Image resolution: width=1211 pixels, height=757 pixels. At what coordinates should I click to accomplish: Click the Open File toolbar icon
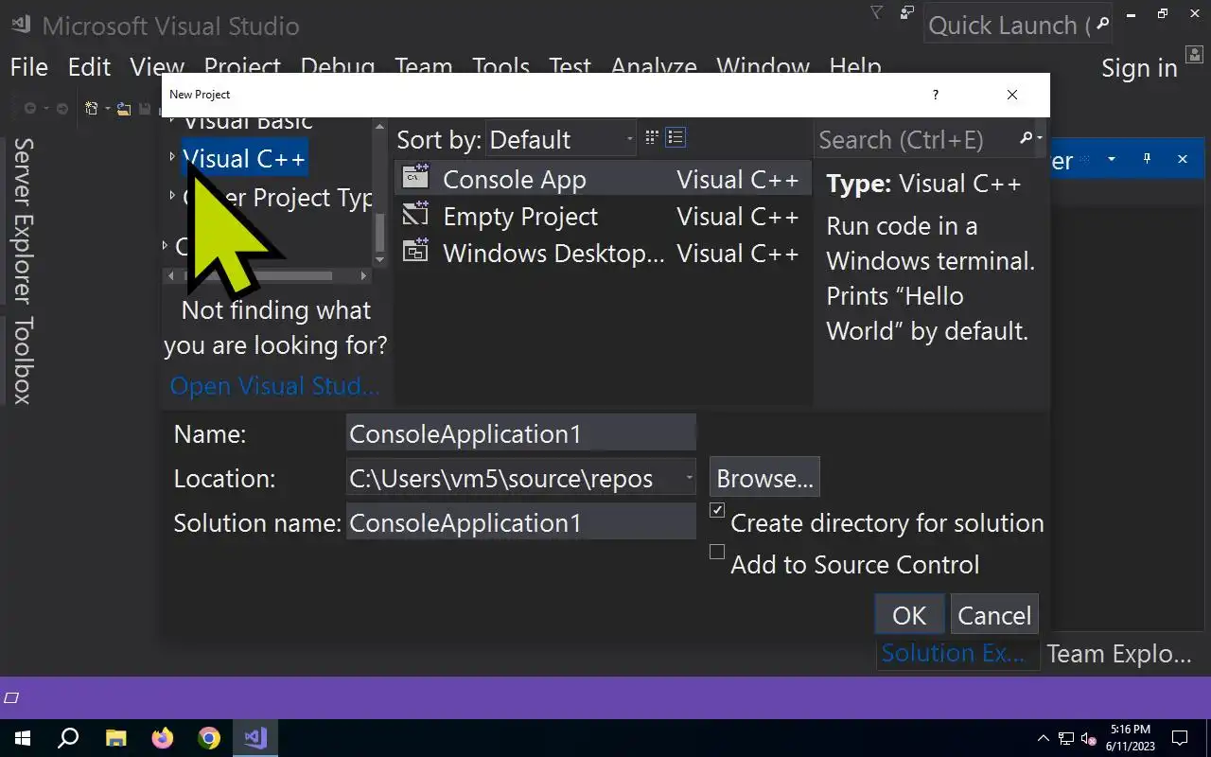tap(124, 109)
